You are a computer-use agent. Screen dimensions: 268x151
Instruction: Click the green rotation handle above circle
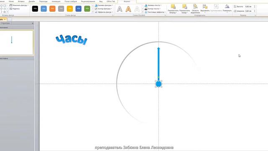tap(159, 77)
